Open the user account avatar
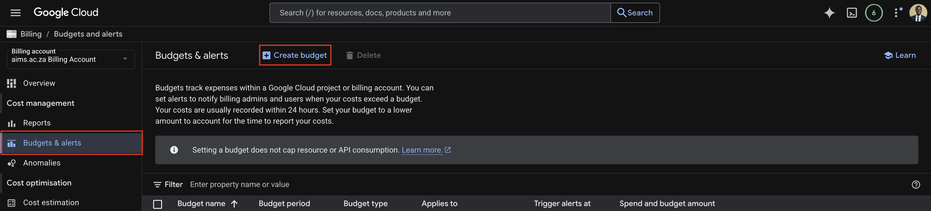The width and height of the screenshot is (931, 211). (x=918, y=13)
